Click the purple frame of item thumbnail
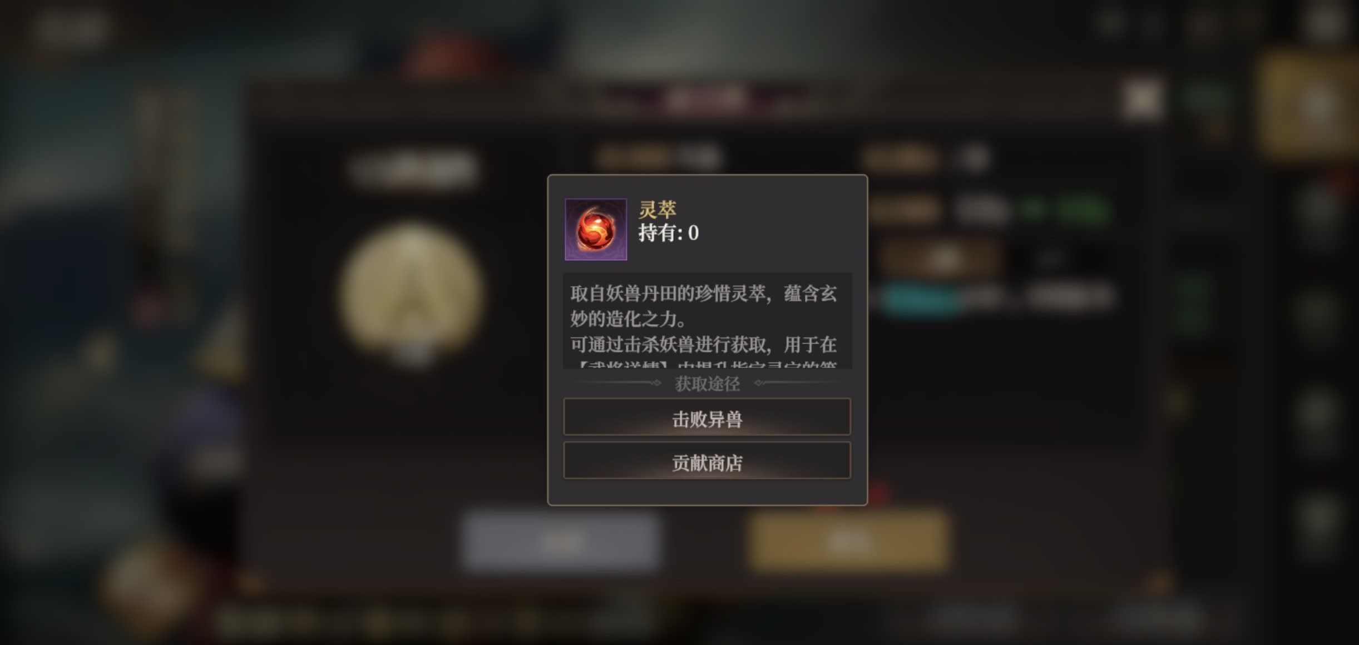Image resolution: width=1359 pixels, height=645 pixels. [x=596, y=229]
